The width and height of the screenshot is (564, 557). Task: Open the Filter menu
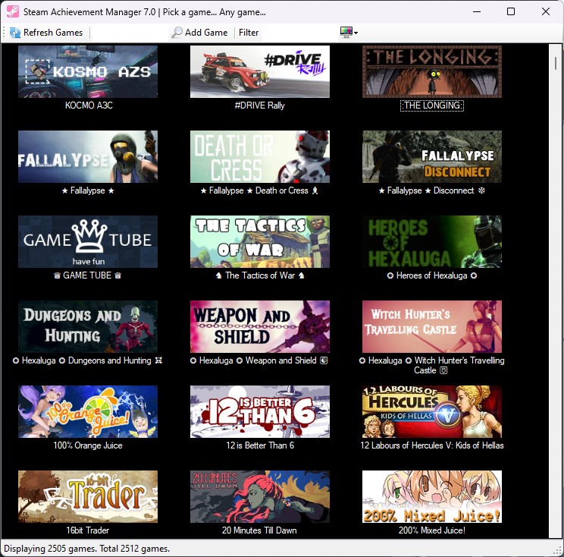pyautogui.click(x=249, y=33)
